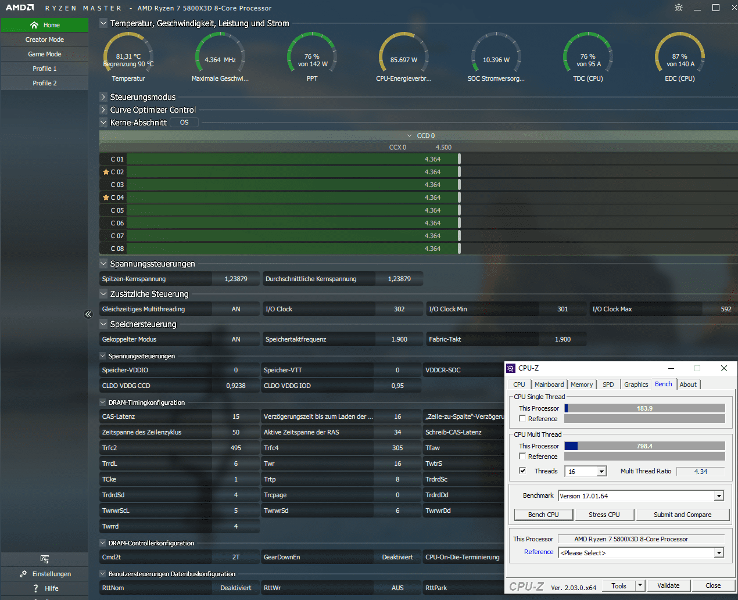This screenshot has height=600, width=738.
Task: Open the Graphics tab in CPU-Z
Action: coord(636,385)
